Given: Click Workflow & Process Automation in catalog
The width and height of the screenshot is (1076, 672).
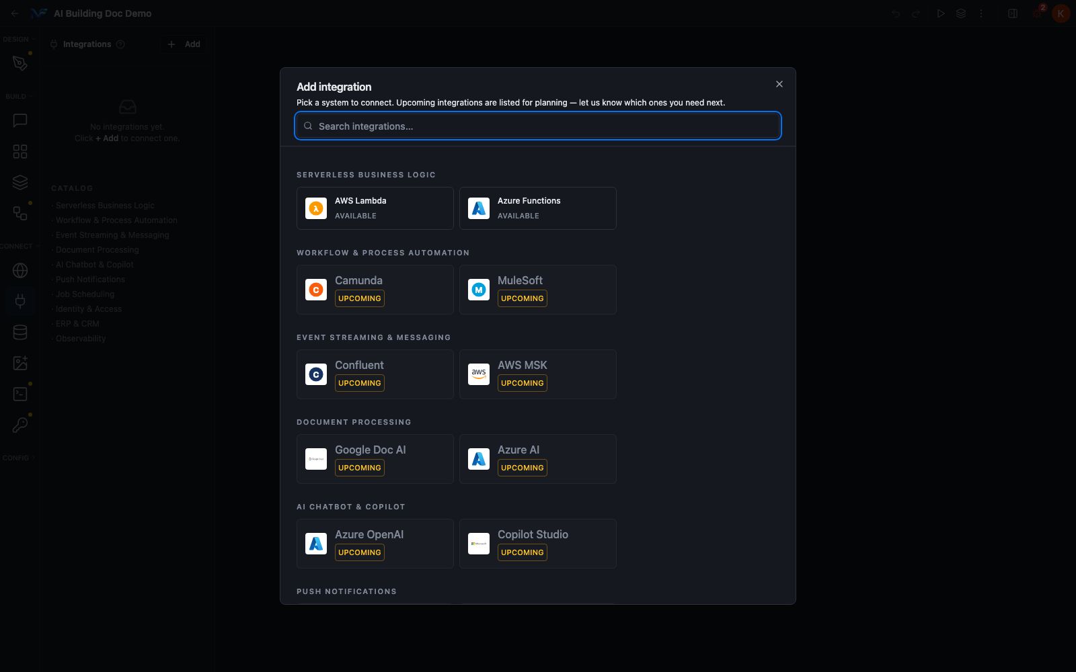Looking at the screenshot, I should click(x=116, y=220).
